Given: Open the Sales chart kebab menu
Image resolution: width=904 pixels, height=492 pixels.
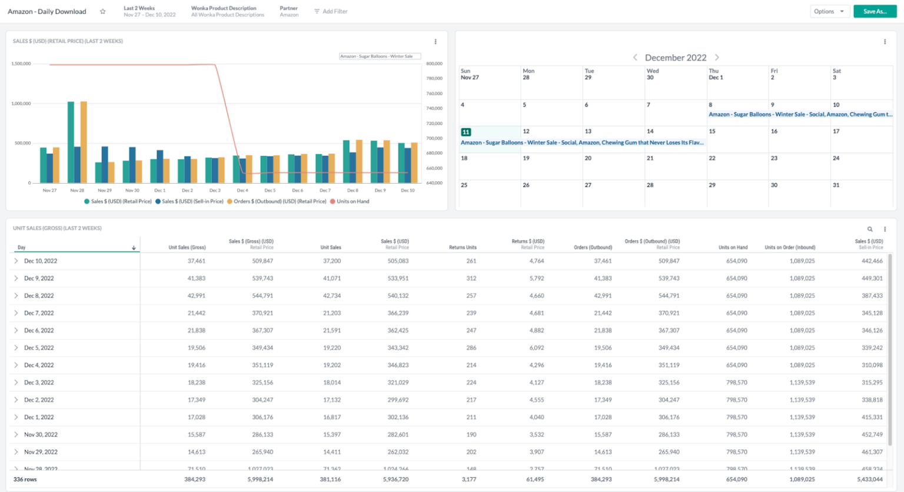Looking at the screenshot, I should coord(436,41).
